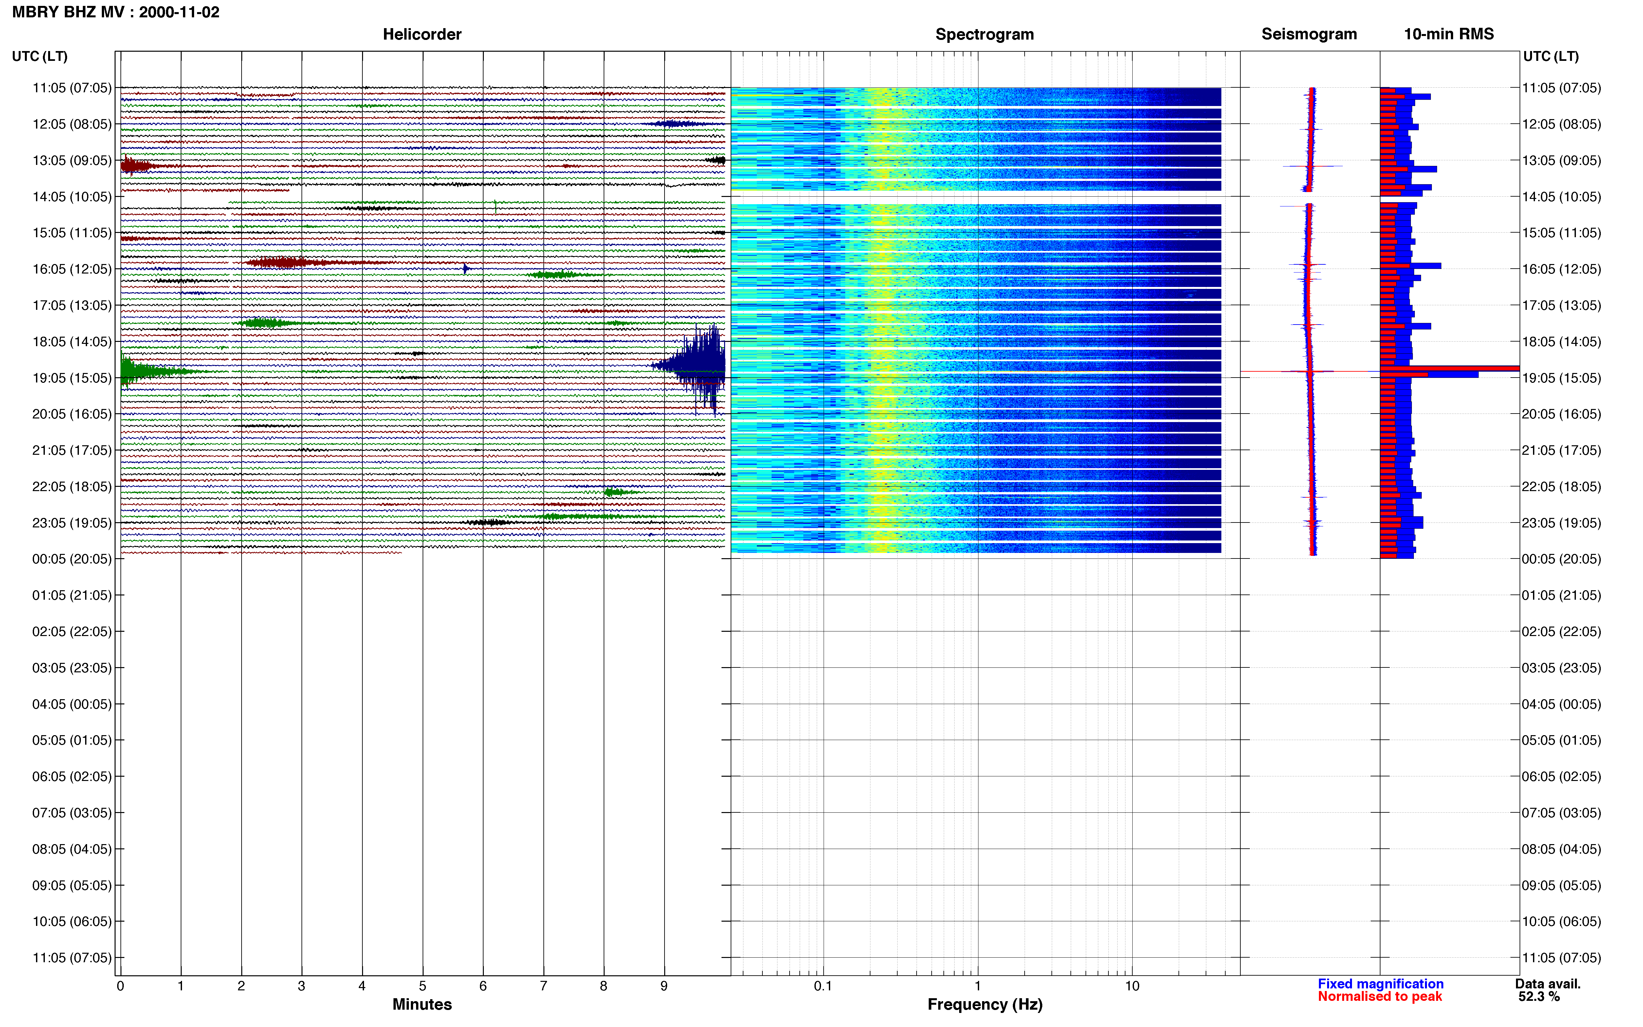Click RMS-side time label "20:05 (16:05)"
This screenshot has width=1643, height=1027.
[1561, 414]
